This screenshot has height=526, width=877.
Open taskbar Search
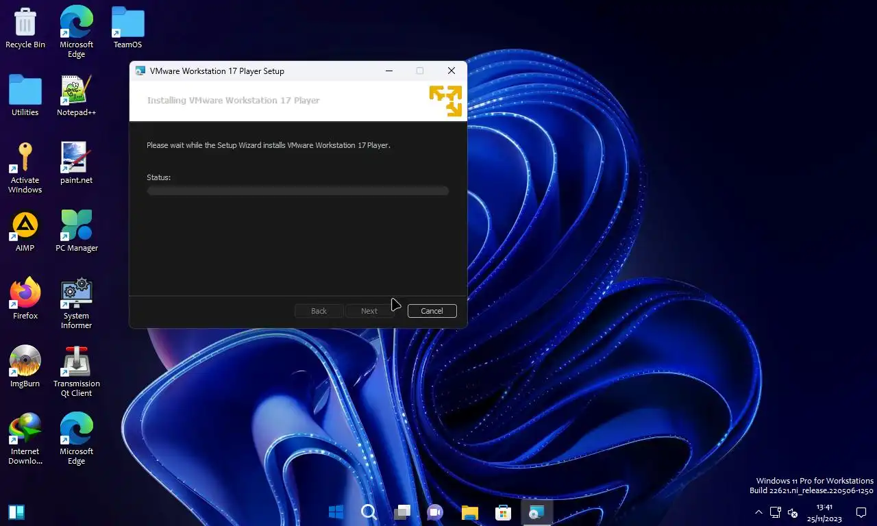click(369, 512)
